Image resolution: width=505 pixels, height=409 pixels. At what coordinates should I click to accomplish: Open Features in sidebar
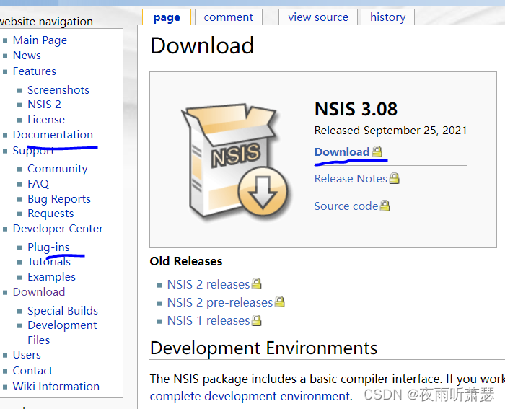pos(35,71)
